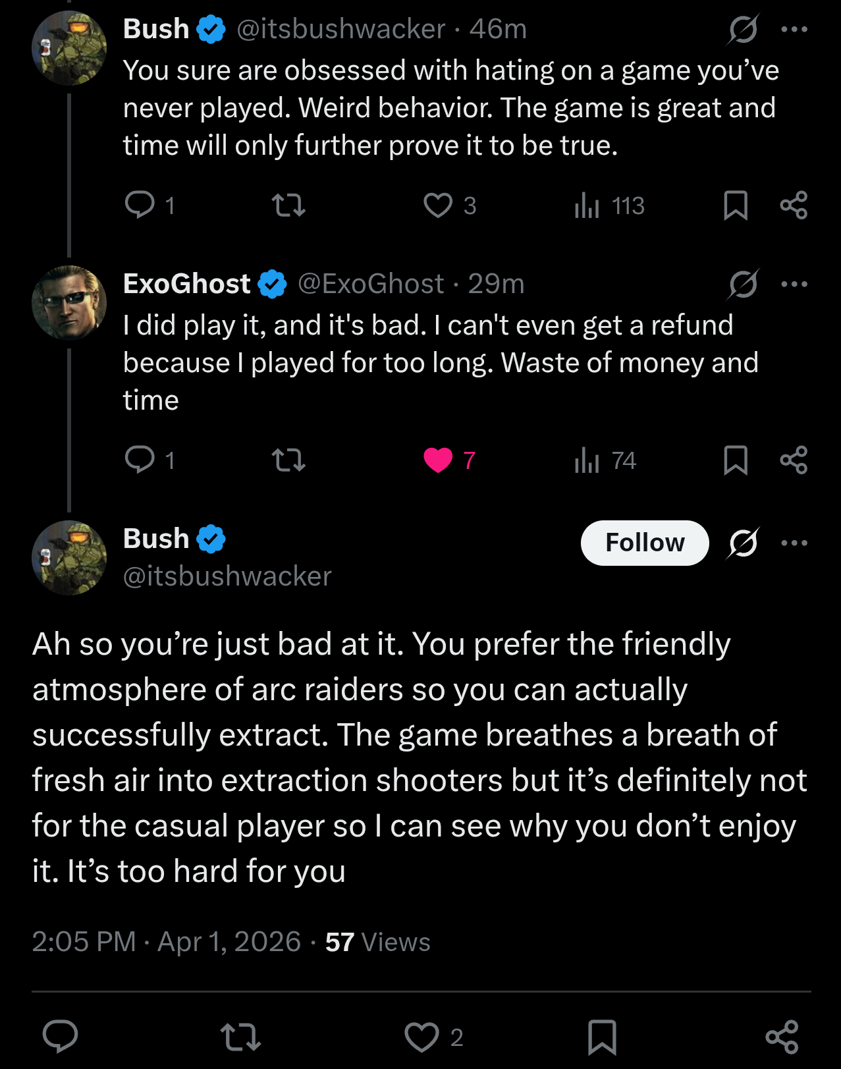Viewport: 841px width, 1069px height.
Task: Open @itsbushwacker handle on main tweet
Action: [227, 576]
